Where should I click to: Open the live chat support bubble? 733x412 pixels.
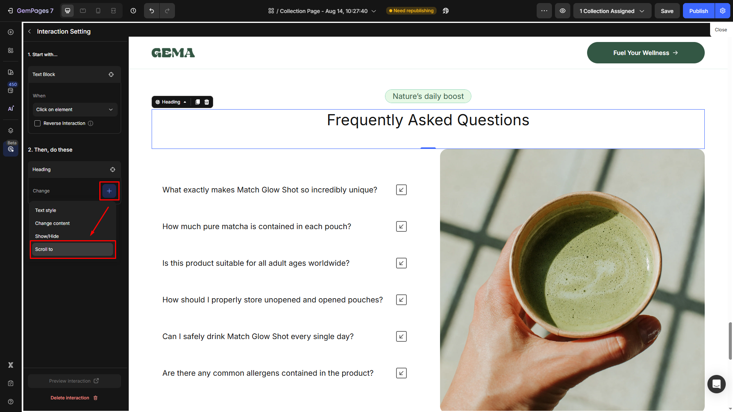(716, 384)
